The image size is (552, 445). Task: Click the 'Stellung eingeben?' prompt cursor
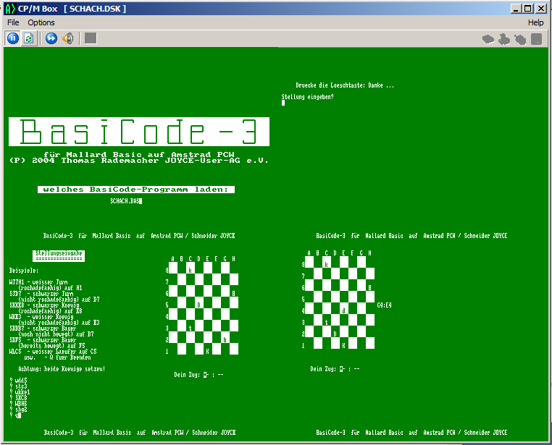[x=283, y=103]
